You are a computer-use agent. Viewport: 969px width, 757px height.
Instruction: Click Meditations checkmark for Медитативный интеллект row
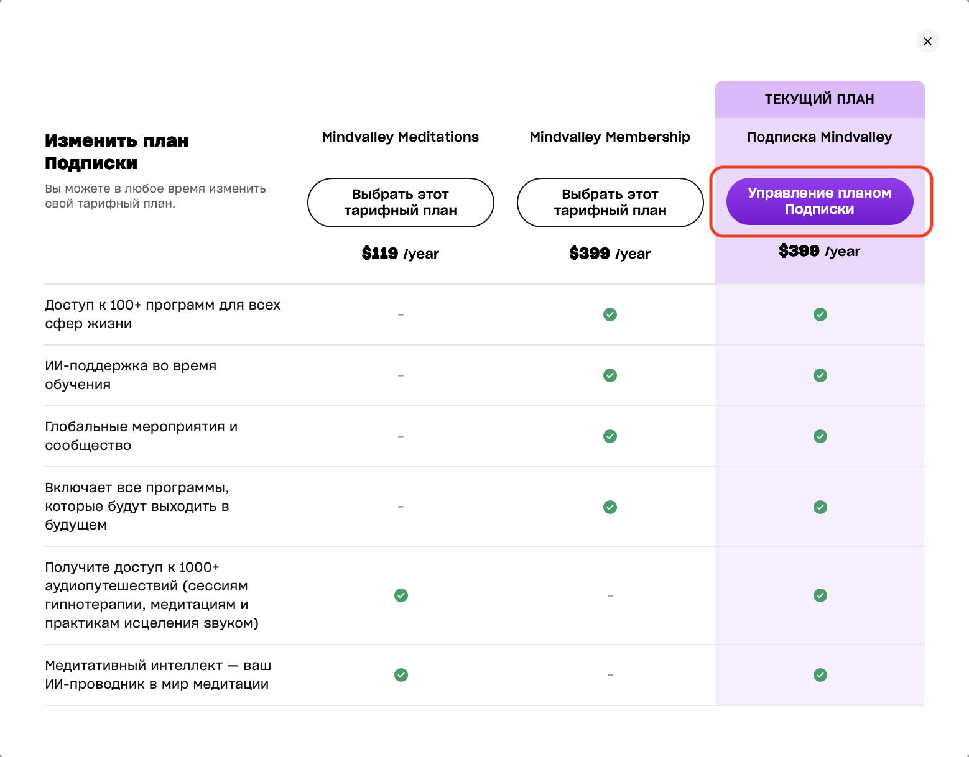(401, 675)
